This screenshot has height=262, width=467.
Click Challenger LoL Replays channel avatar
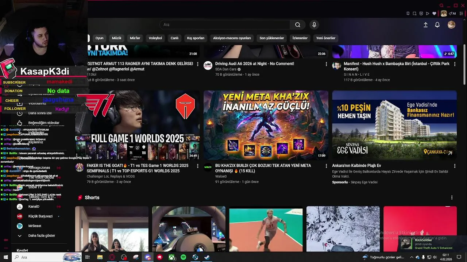[80, 167]
